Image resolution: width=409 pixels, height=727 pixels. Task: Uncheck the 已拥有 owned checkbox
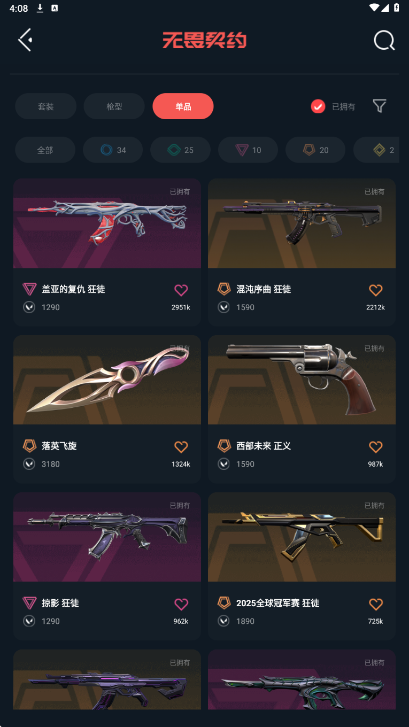click(x=318, y=106)
